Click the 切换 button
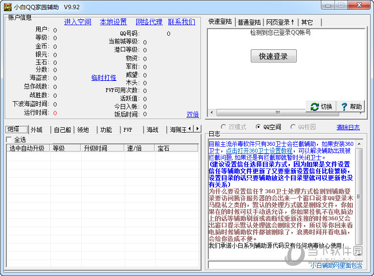 321,107
